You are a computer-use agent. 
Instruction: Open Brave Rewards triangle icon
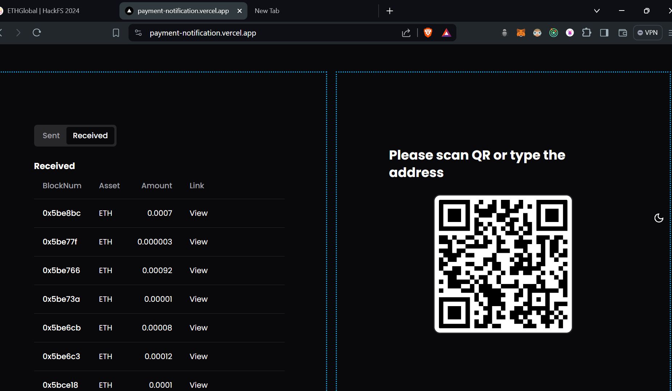tap(446, 33)
